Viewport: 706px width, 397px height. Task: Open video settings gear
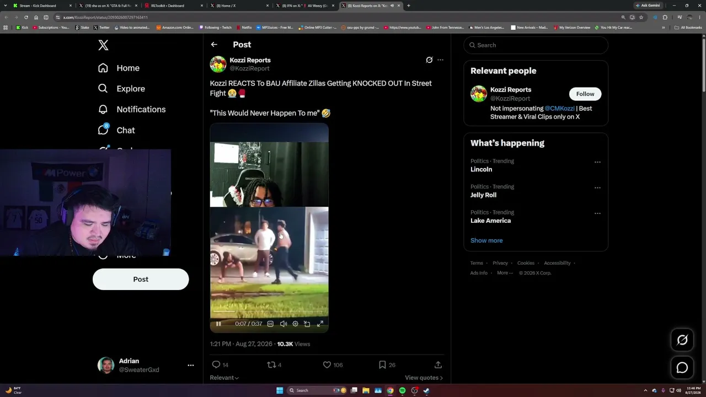295,324
